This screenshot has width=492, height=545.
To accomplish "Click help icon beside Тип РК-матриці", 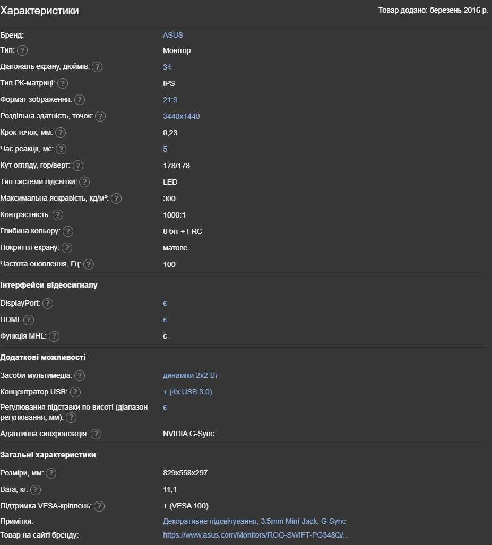I will pyautogui.click(x=63, y=83).
